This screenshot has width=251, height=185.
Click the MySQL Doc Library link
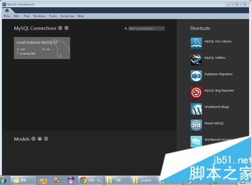[x=218, y=41]
